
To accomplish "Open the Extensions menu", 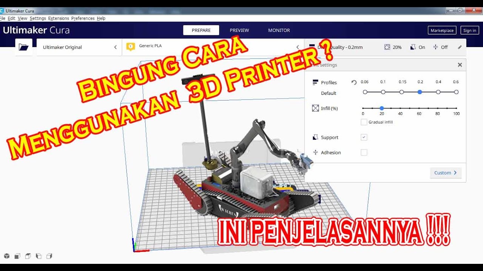I will pos(58,18).
